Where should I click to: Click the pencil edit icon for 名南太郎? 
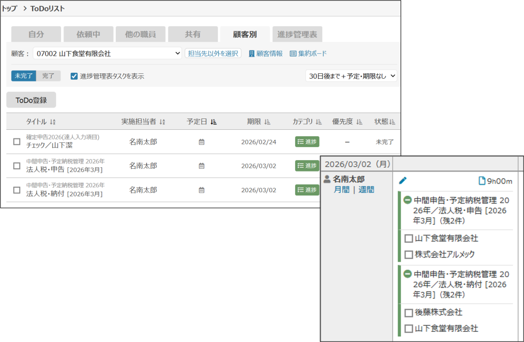tap(402, 181)
